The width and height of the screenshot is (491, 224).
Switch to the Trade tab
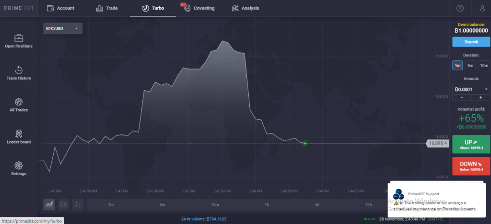[x=107, y=8]
